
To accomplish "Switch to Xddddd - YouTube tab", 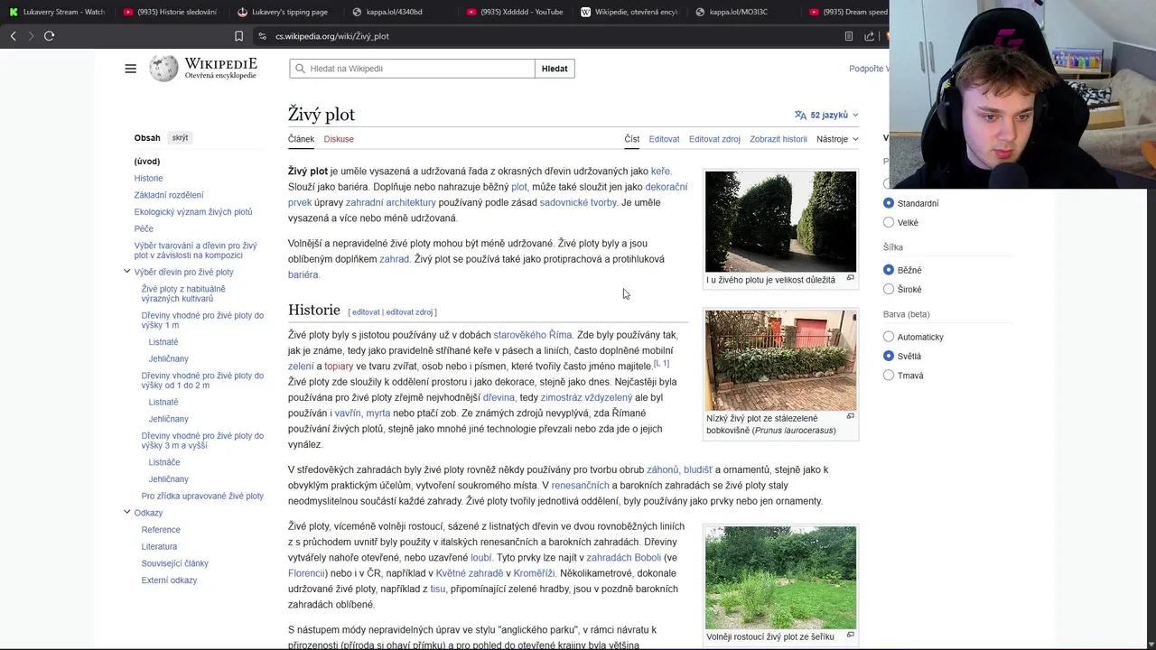I will (x=516, y=12).
